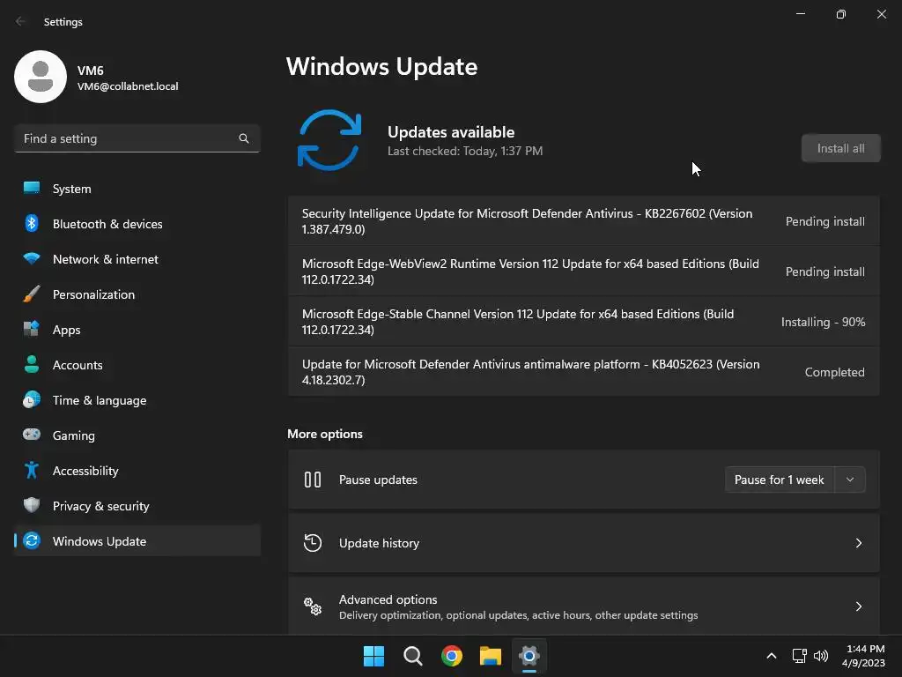Screen dimensions: 902x677
Task: Open File Explorer from taskbar
Action: (x=491, y=656)
